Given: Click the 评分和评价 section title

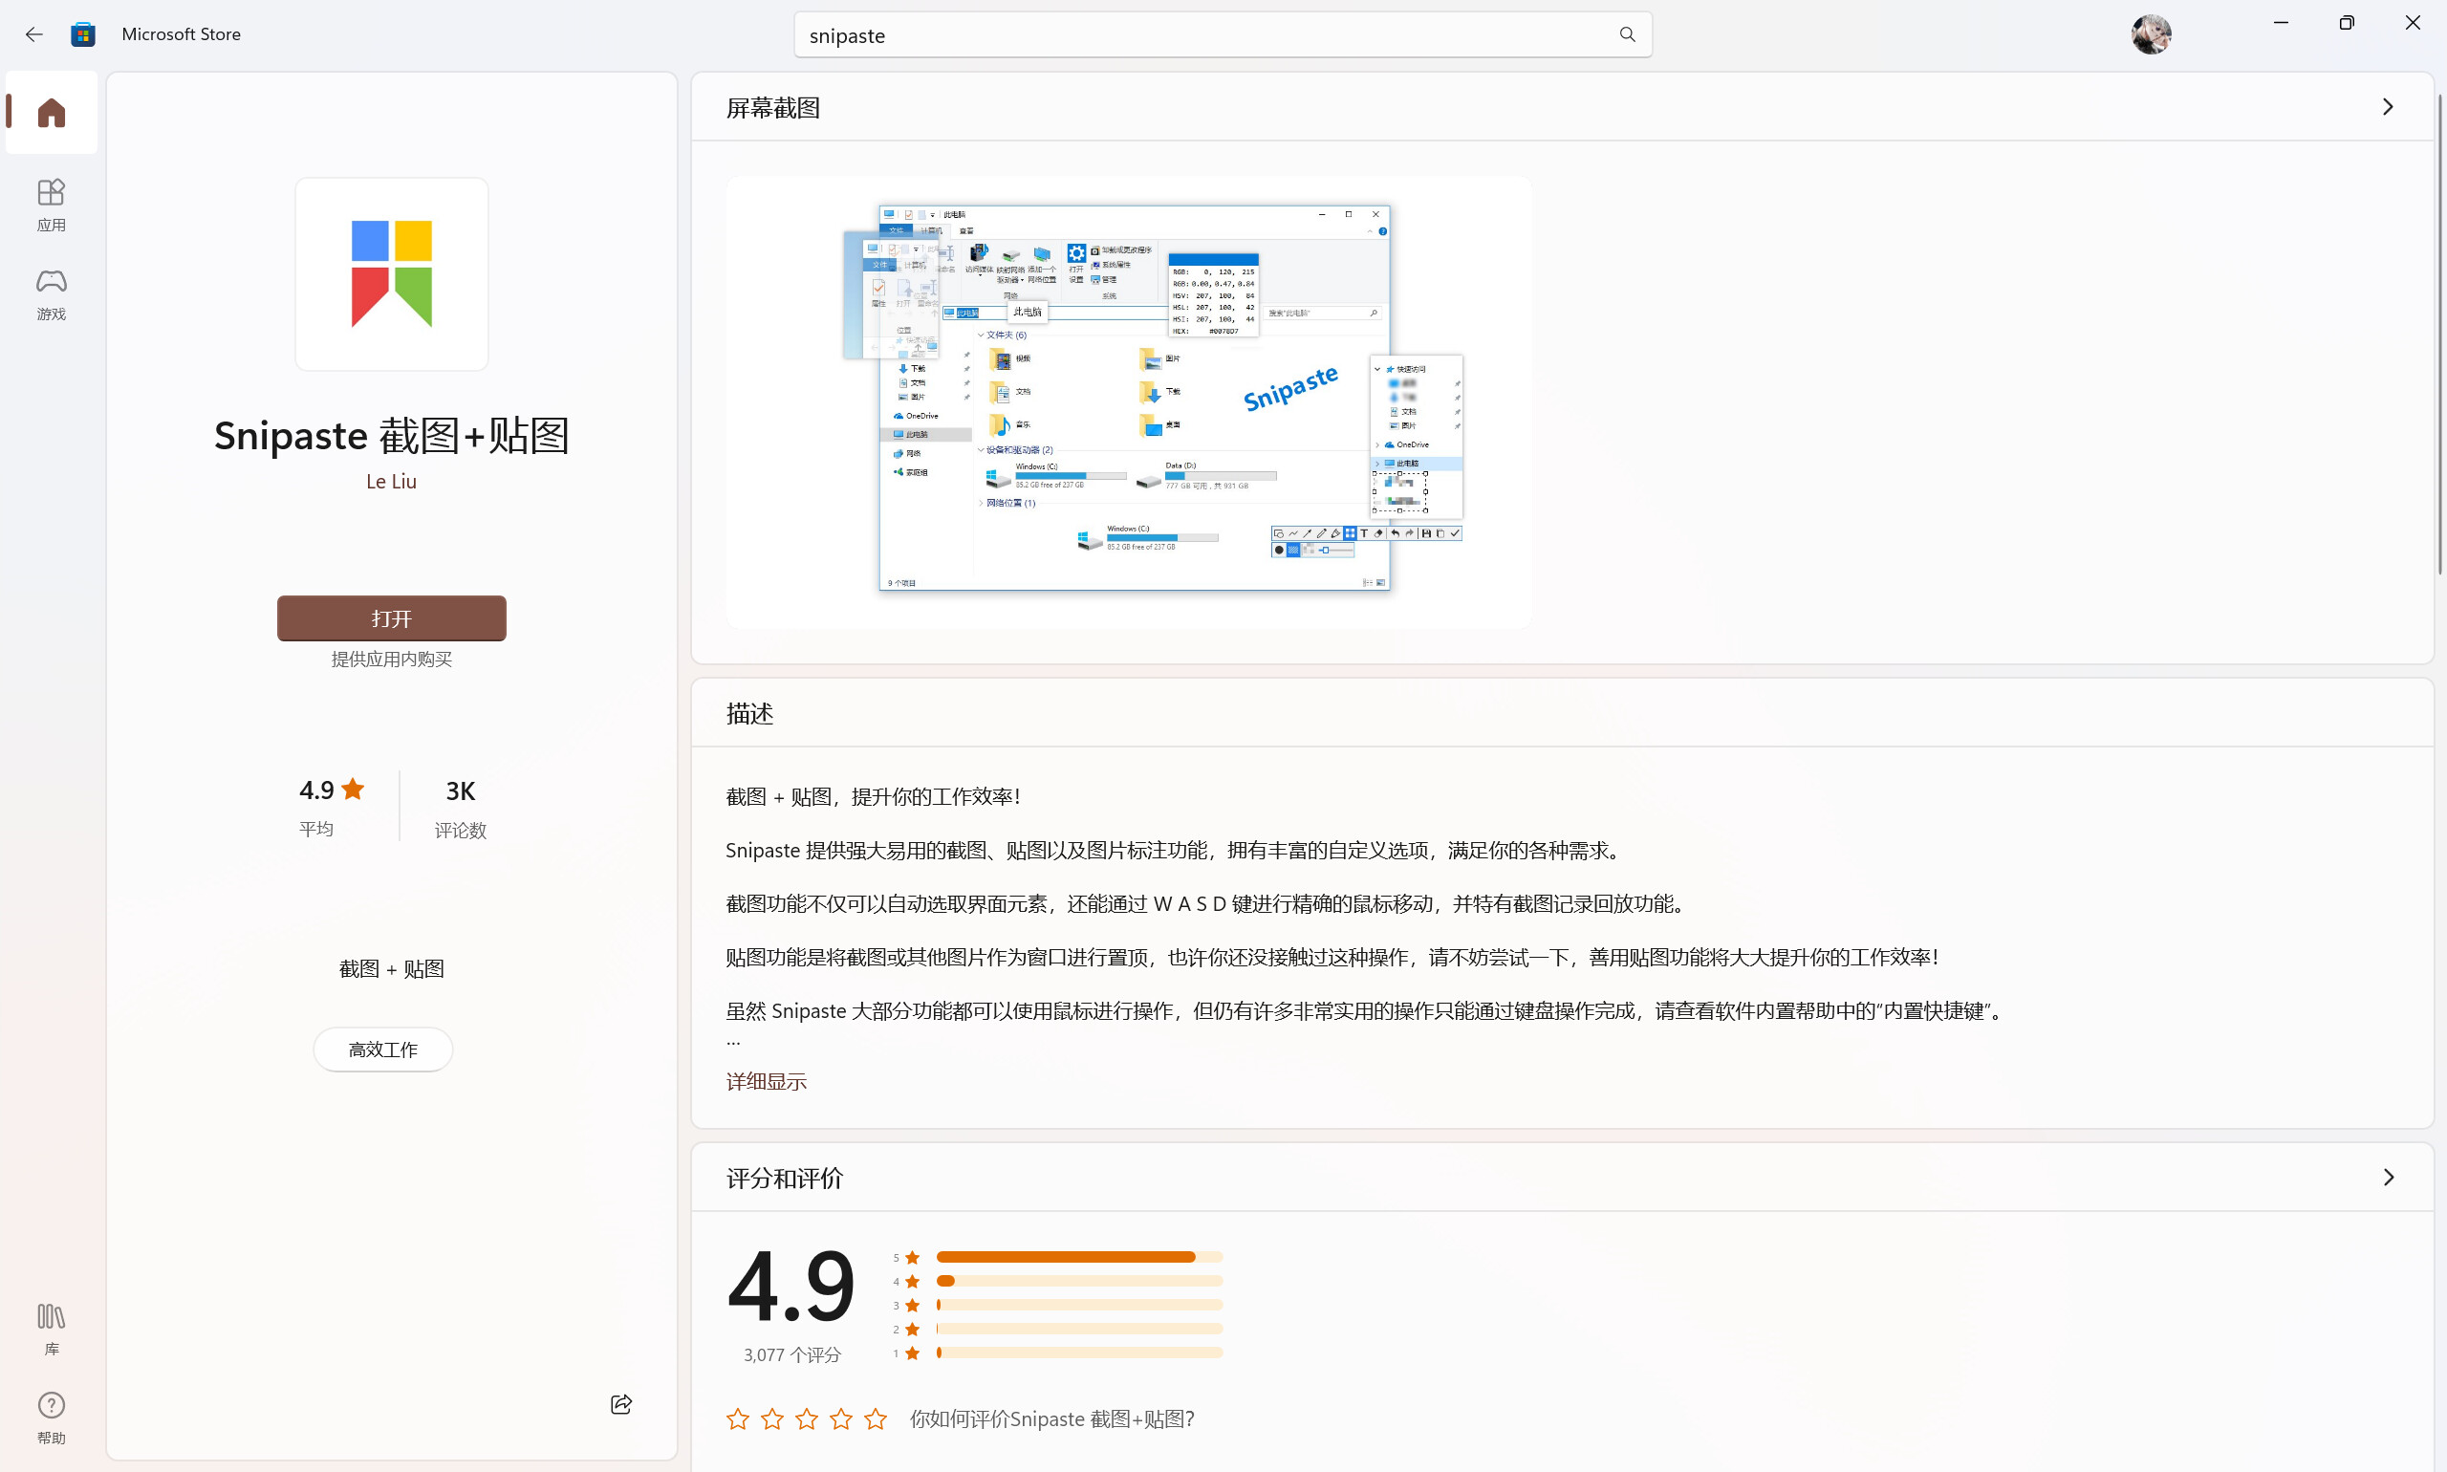Looking at the screenshot, I should click(x=784, y=1178).
